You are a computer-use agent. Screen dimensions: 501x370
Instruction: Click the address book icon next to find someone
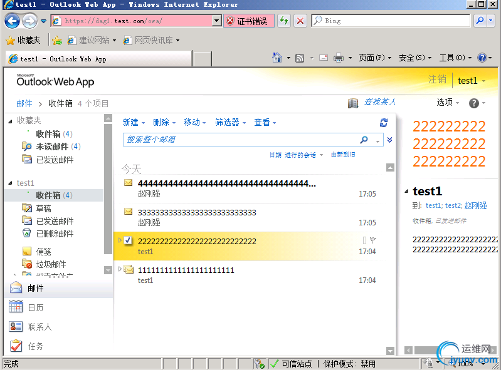click(353, 103)
